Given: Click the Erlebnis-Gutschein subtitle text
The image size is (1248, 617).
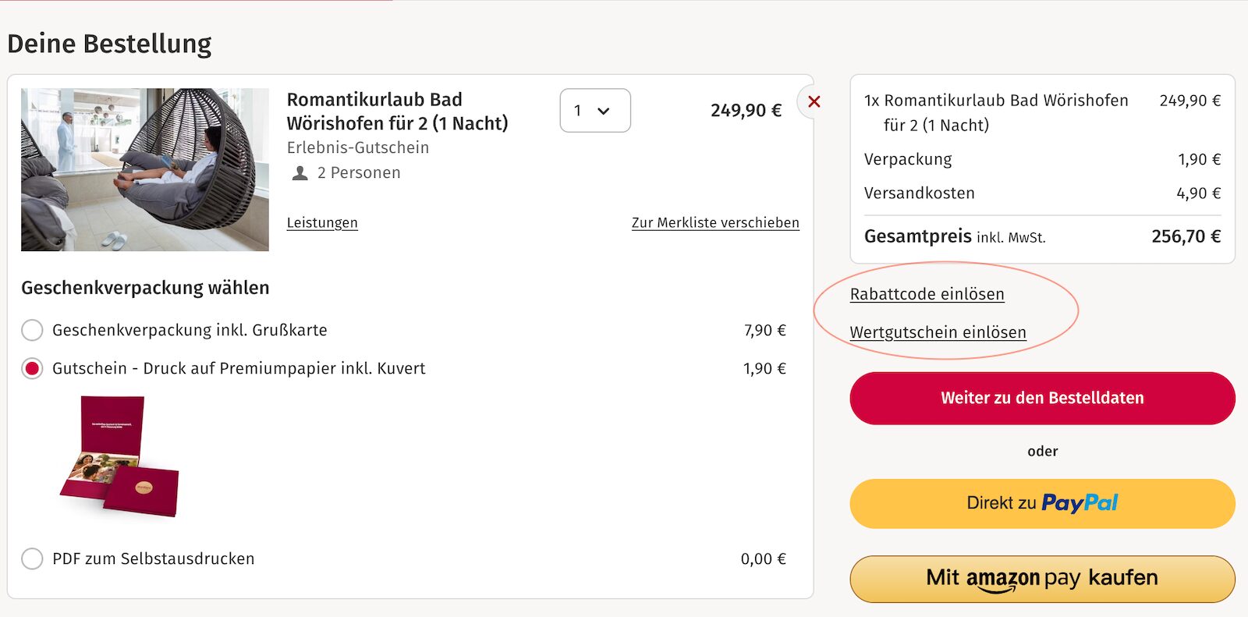Looking at the screenshot, I should 357,147.
